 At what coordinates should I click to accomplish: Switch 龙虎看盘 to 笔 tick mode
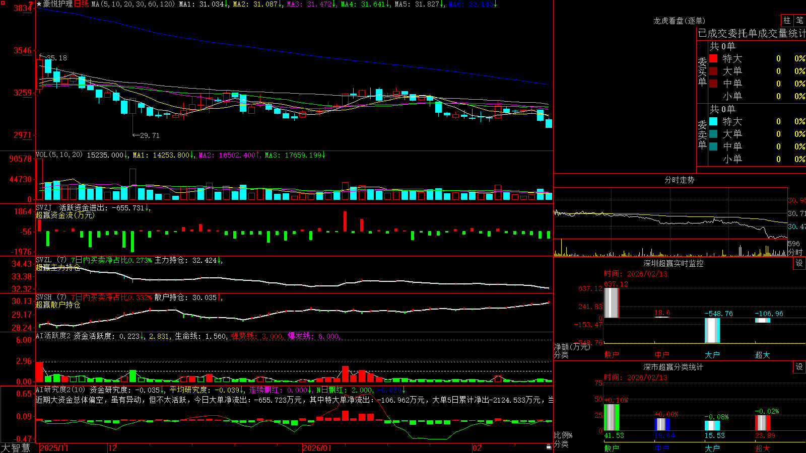tap(799, 20)
